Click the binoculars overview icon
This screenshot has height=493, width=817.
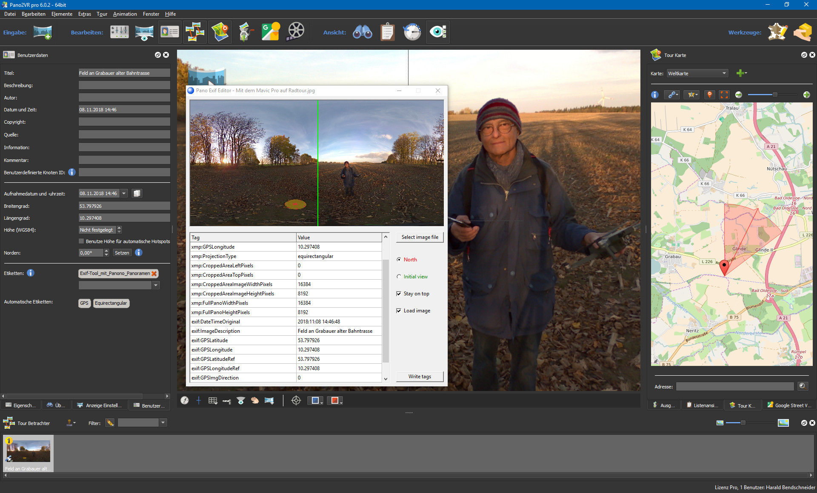pyautogui.click(x=362, y=32)
